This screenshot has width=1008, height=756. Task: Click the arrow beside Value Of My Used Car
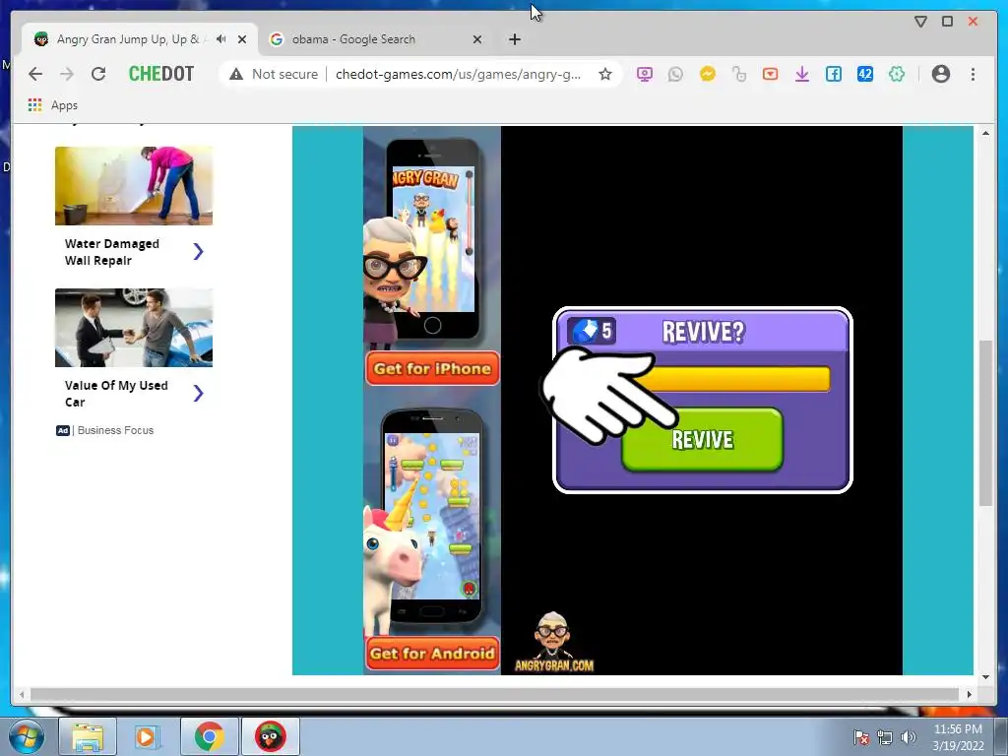click(x=198, y=393)
